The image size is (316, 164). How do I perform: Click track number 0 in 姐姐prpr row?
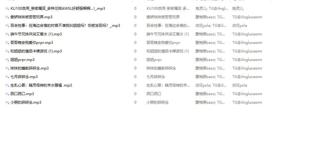(x=135, y=59)
